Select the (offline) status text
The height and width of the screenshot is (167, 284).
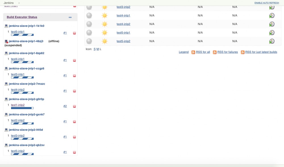point(54,41)
